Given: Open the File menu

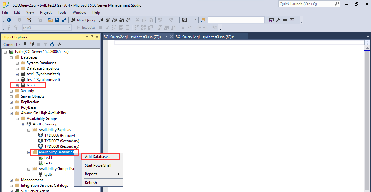Looking at the screenshot, I should coord(5,12).
